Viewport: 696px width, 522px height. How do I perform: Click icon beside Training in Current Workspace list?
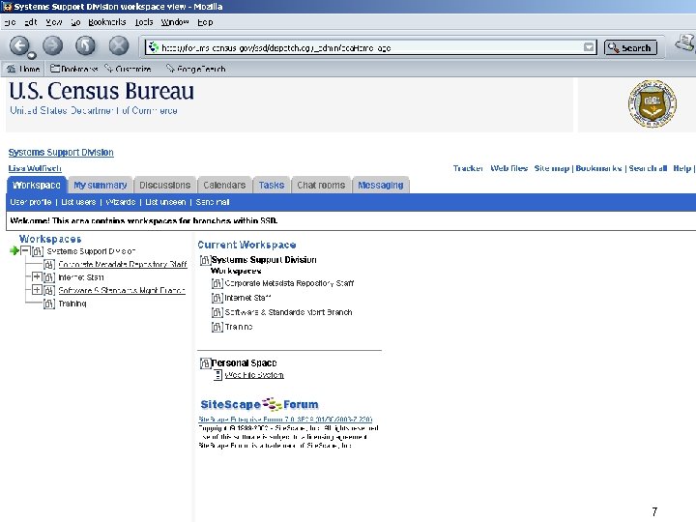217,327
